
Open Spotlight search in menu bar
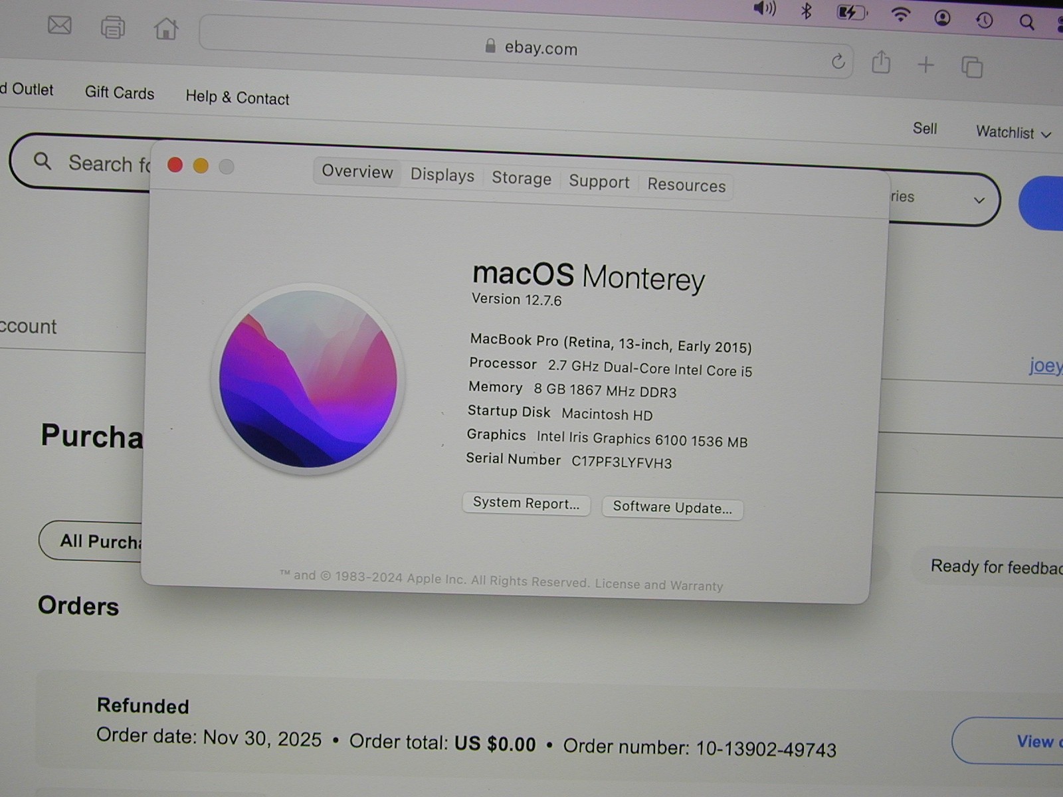(1026, 23)
